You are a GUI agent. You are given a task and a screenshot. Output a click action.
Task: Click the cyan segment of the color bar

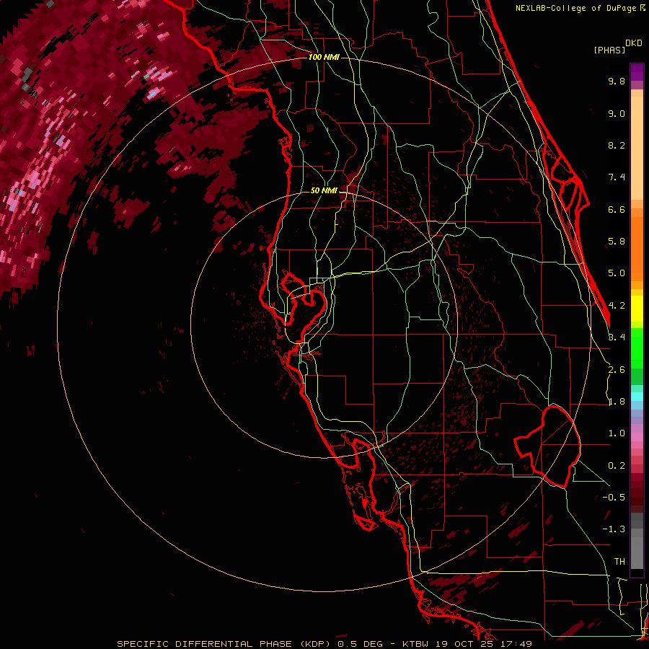[x=637, y=396]
